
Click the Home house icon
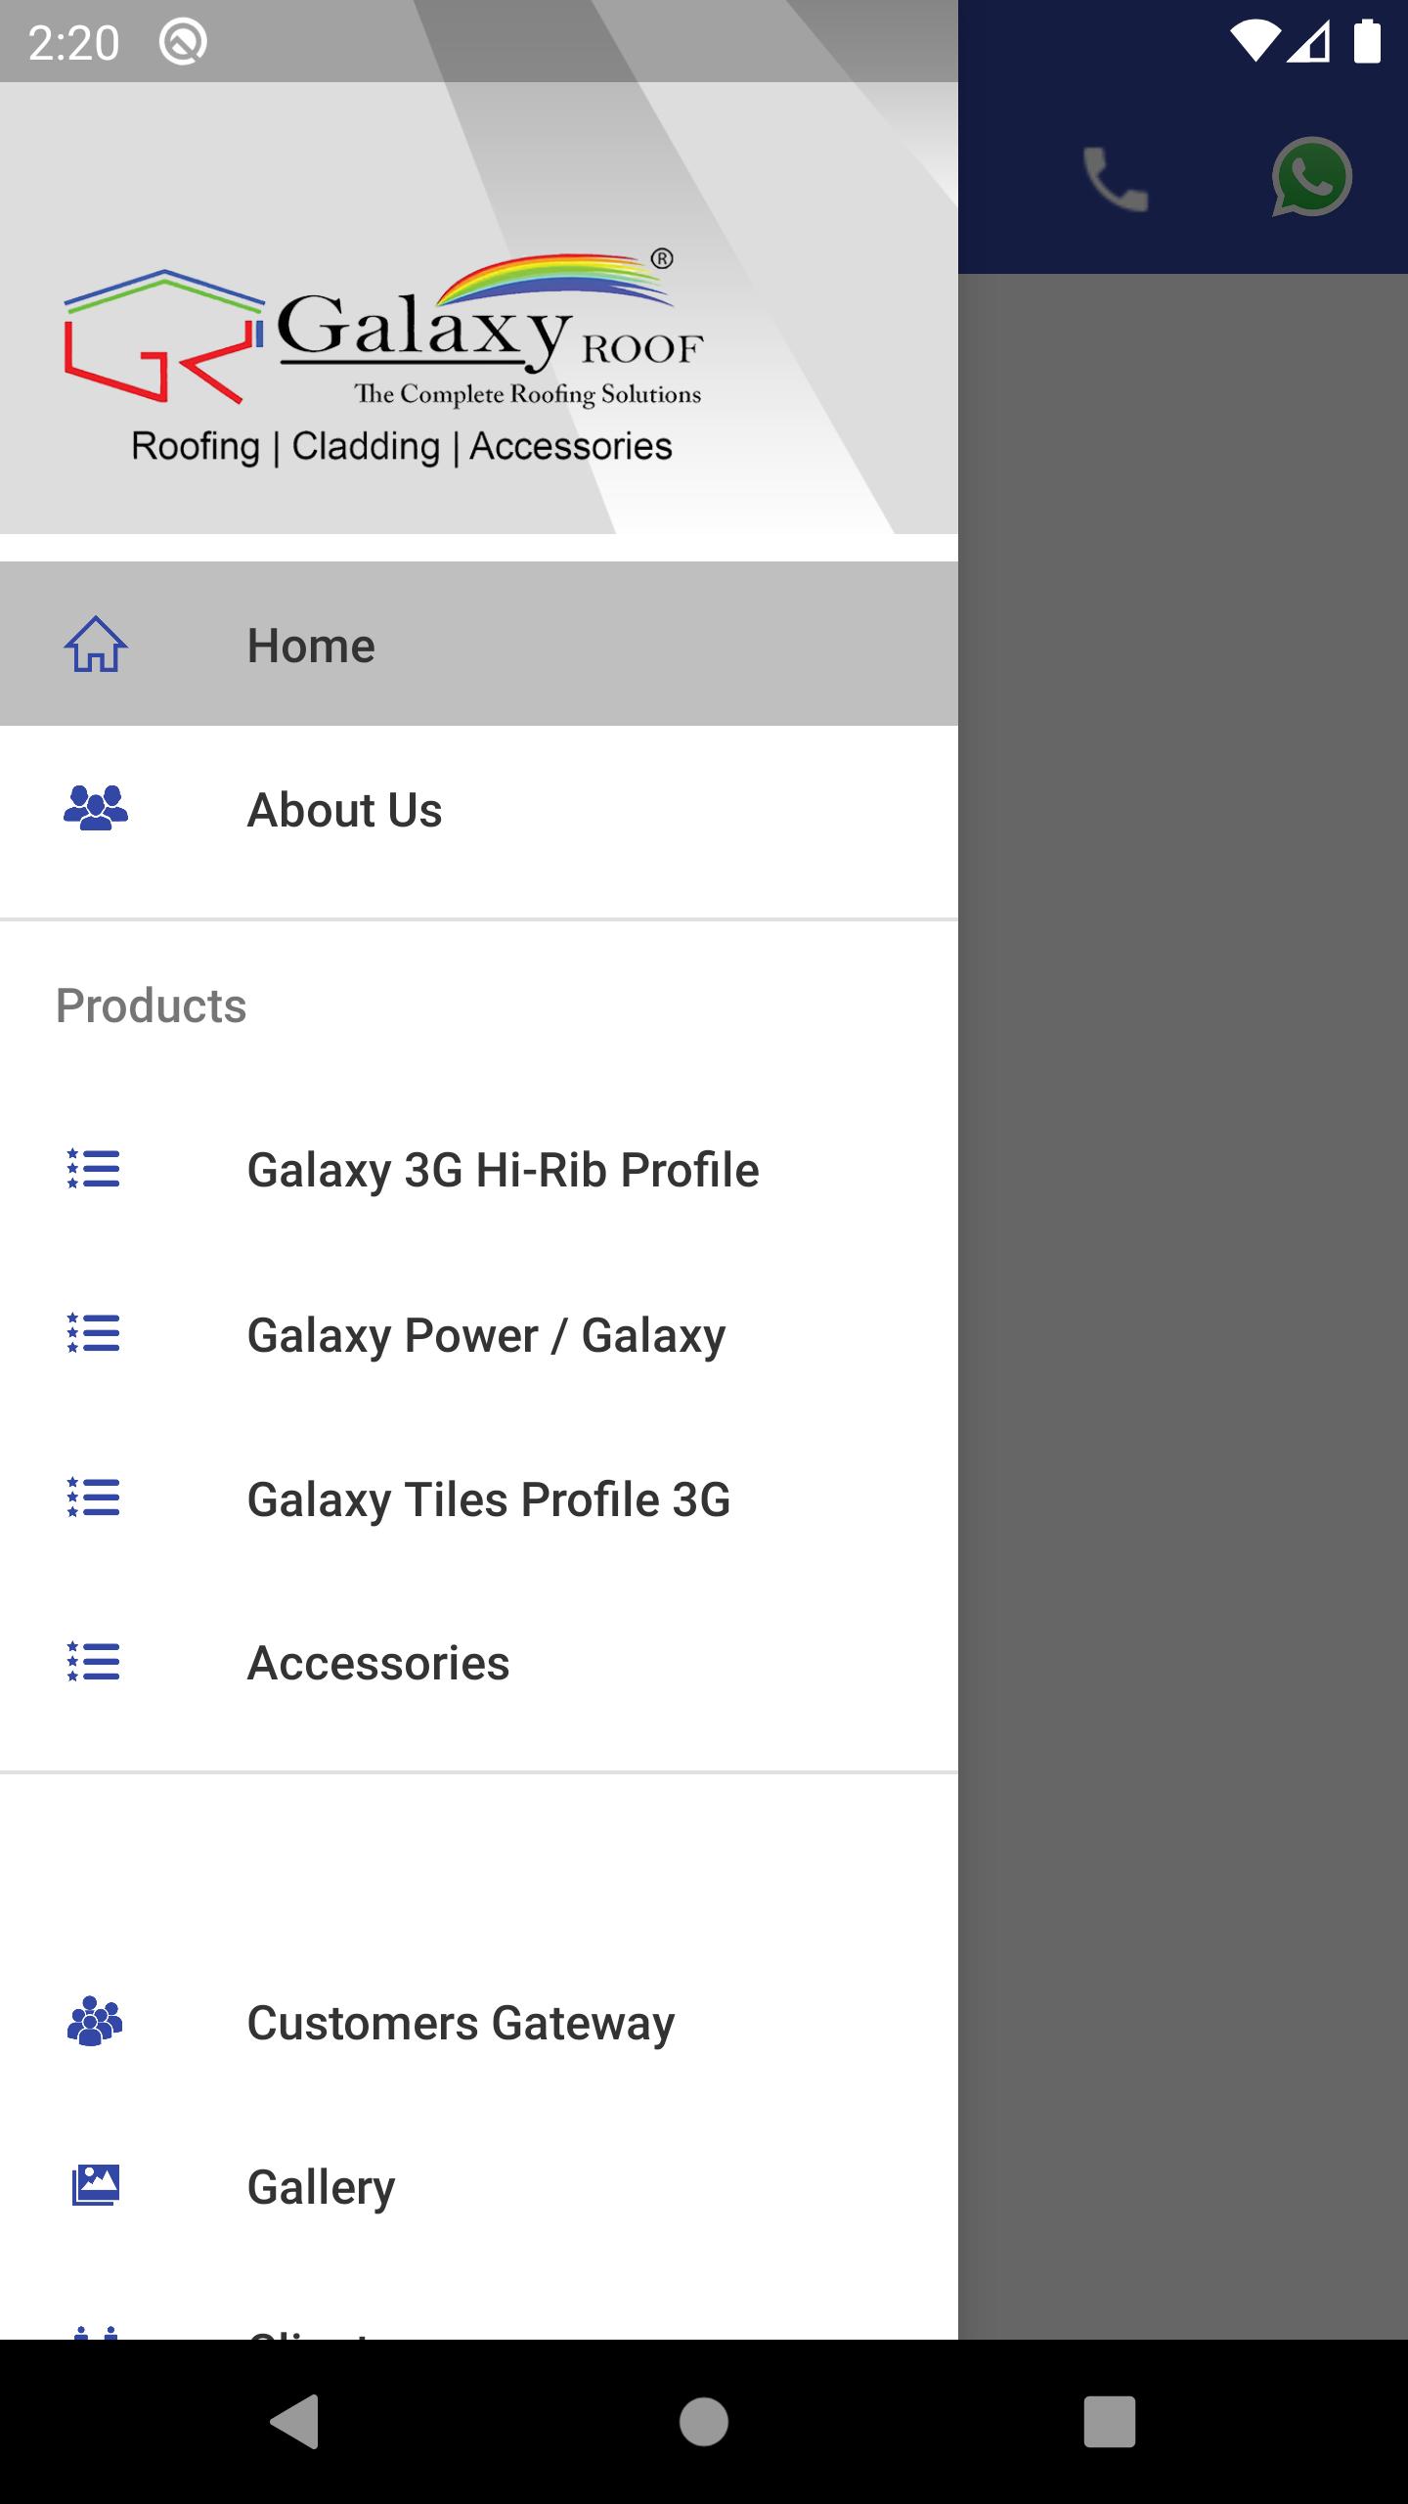pyautogui.click(x=96, y=645)
